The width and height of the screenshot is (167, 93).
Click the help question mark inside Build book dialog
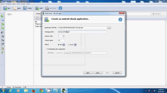click(x=120, y=20)
